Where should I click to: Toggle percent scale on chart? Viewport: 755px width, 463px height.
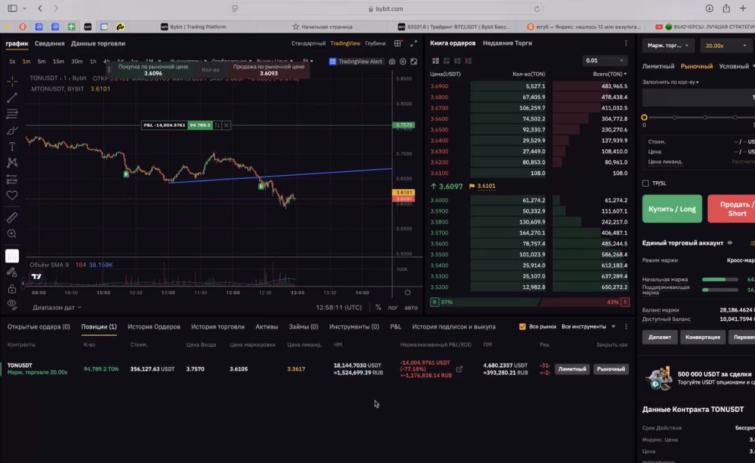[378, 307]
